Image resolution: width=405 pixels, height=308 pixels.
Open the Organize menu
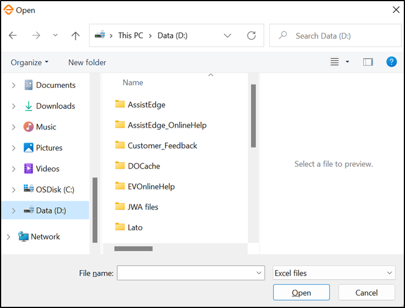tap(29, 62)
